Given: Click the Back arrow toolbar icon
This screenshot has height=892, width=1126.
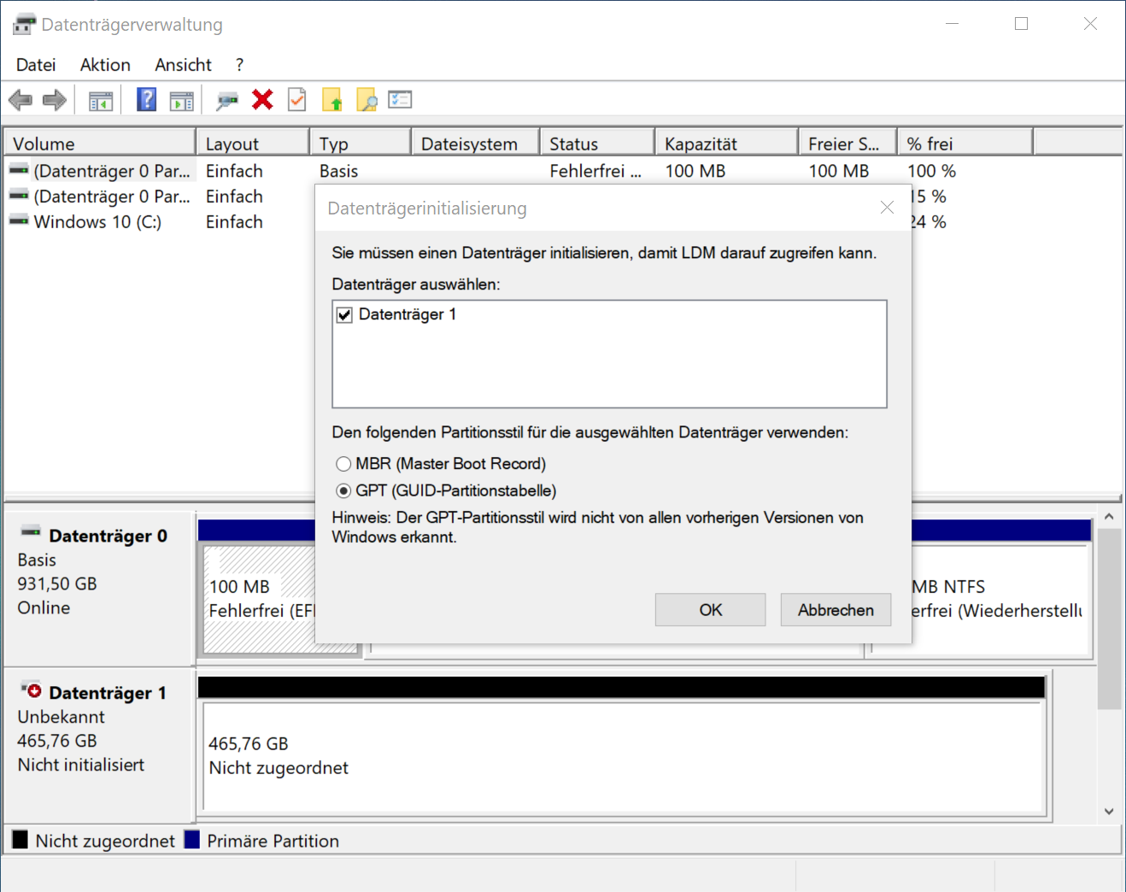Looking at the screenshot, I should (x=21, y=100).
